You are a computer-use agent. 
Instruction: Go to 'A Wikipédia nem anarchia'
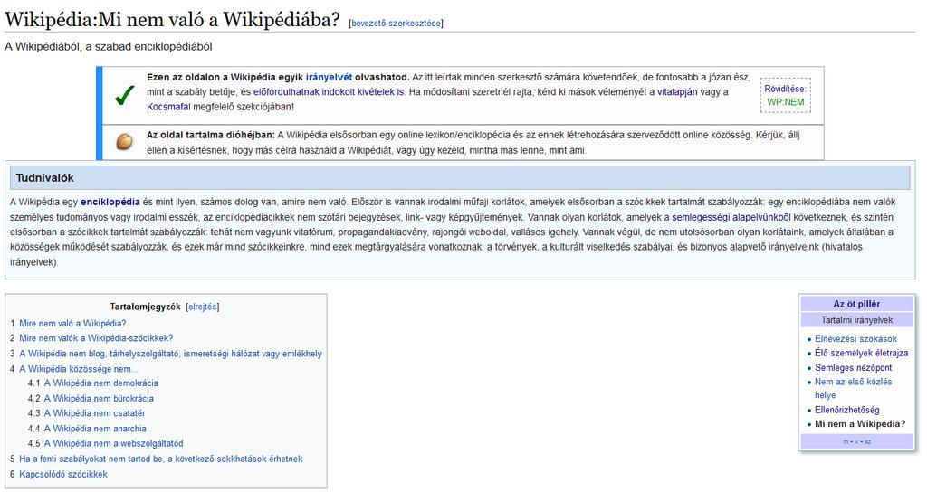(95, 428)
